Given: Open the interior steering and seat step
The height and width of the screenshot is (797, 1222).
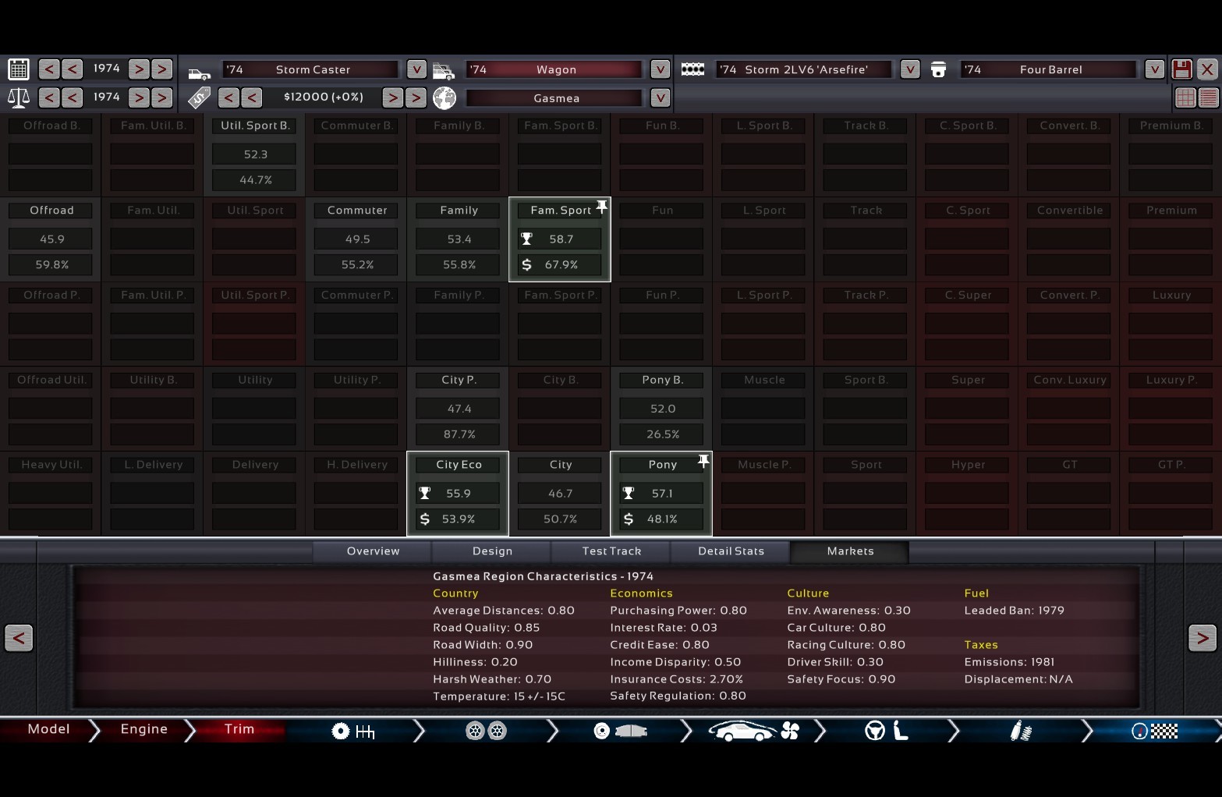Looking at the screenshot, I should coord(887,731).
